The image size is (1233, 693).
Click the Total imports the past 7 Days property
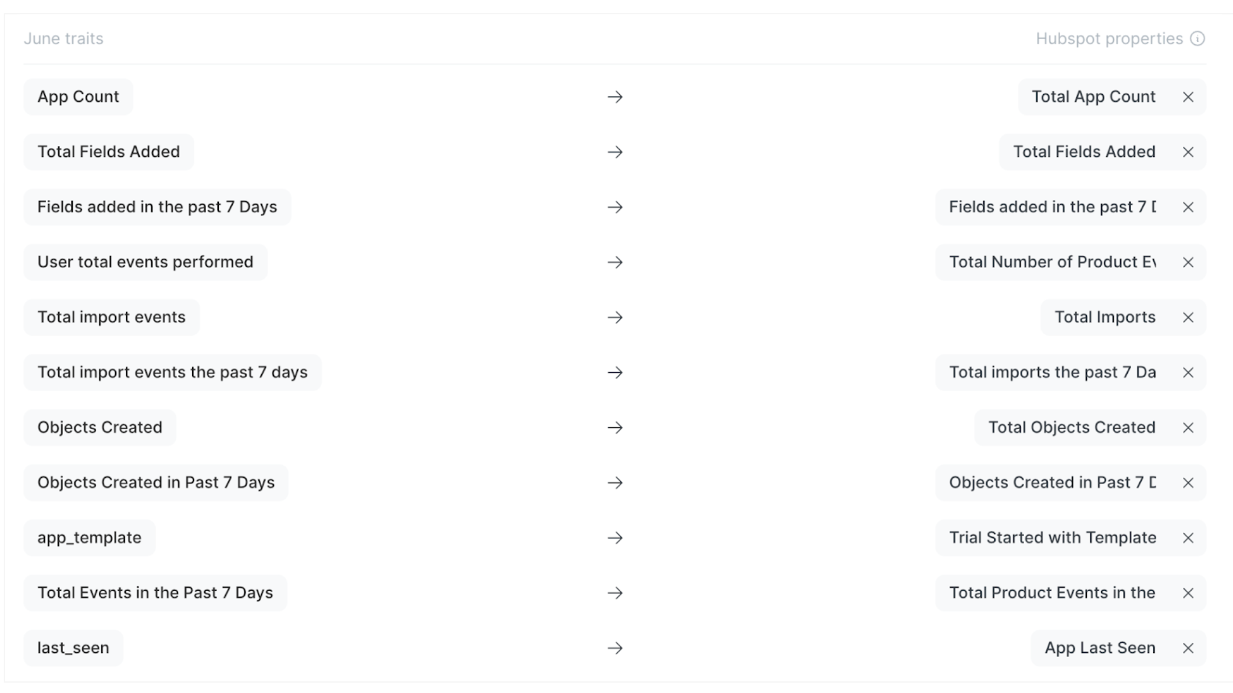1052,373
